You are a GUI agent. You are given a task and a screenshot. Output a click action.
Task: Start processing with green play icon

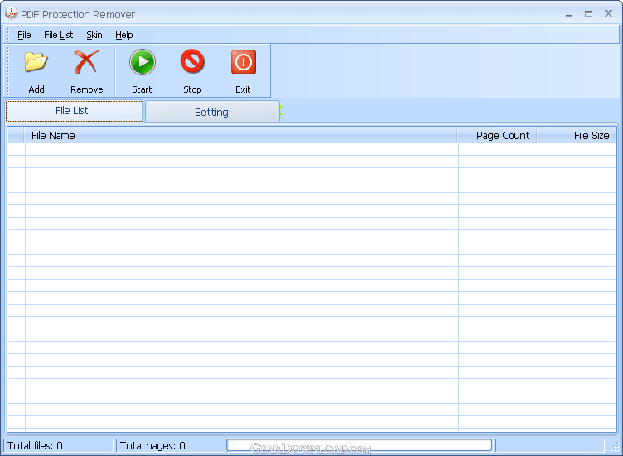tap(142, 62)
